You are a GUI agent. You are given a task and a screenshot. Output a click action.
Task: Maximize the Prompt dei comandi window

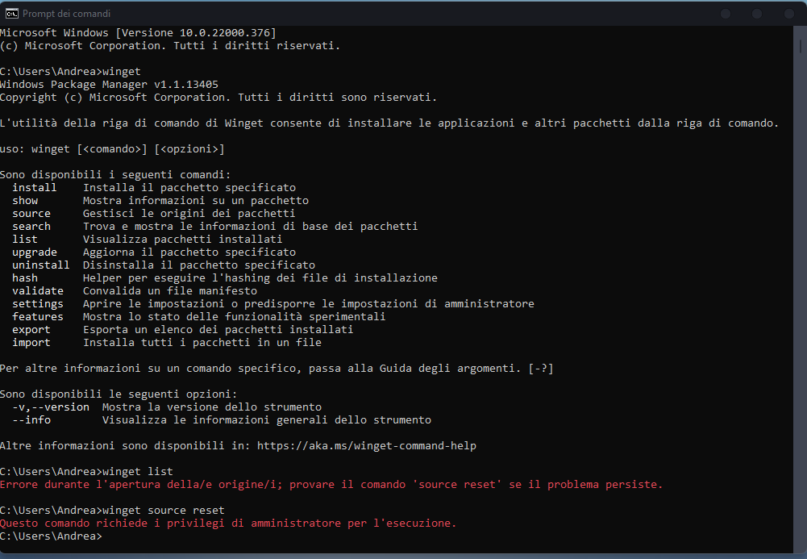757,14
